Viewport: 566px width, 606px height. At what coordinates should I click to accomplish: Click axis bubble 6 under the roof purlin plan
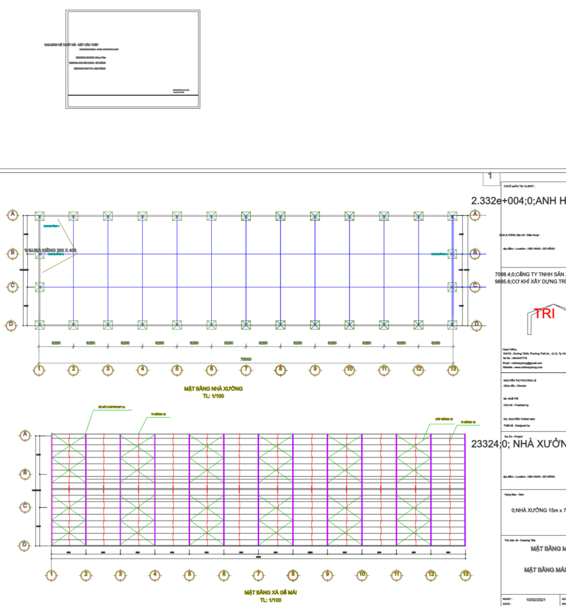pyautogui.click(x=224, y=575)
